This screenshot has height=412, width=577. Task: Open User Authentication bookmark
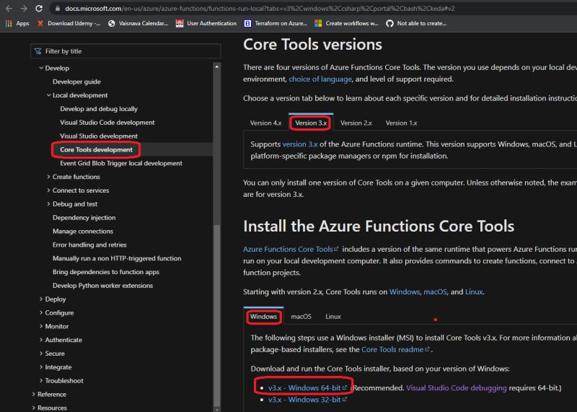206,23
